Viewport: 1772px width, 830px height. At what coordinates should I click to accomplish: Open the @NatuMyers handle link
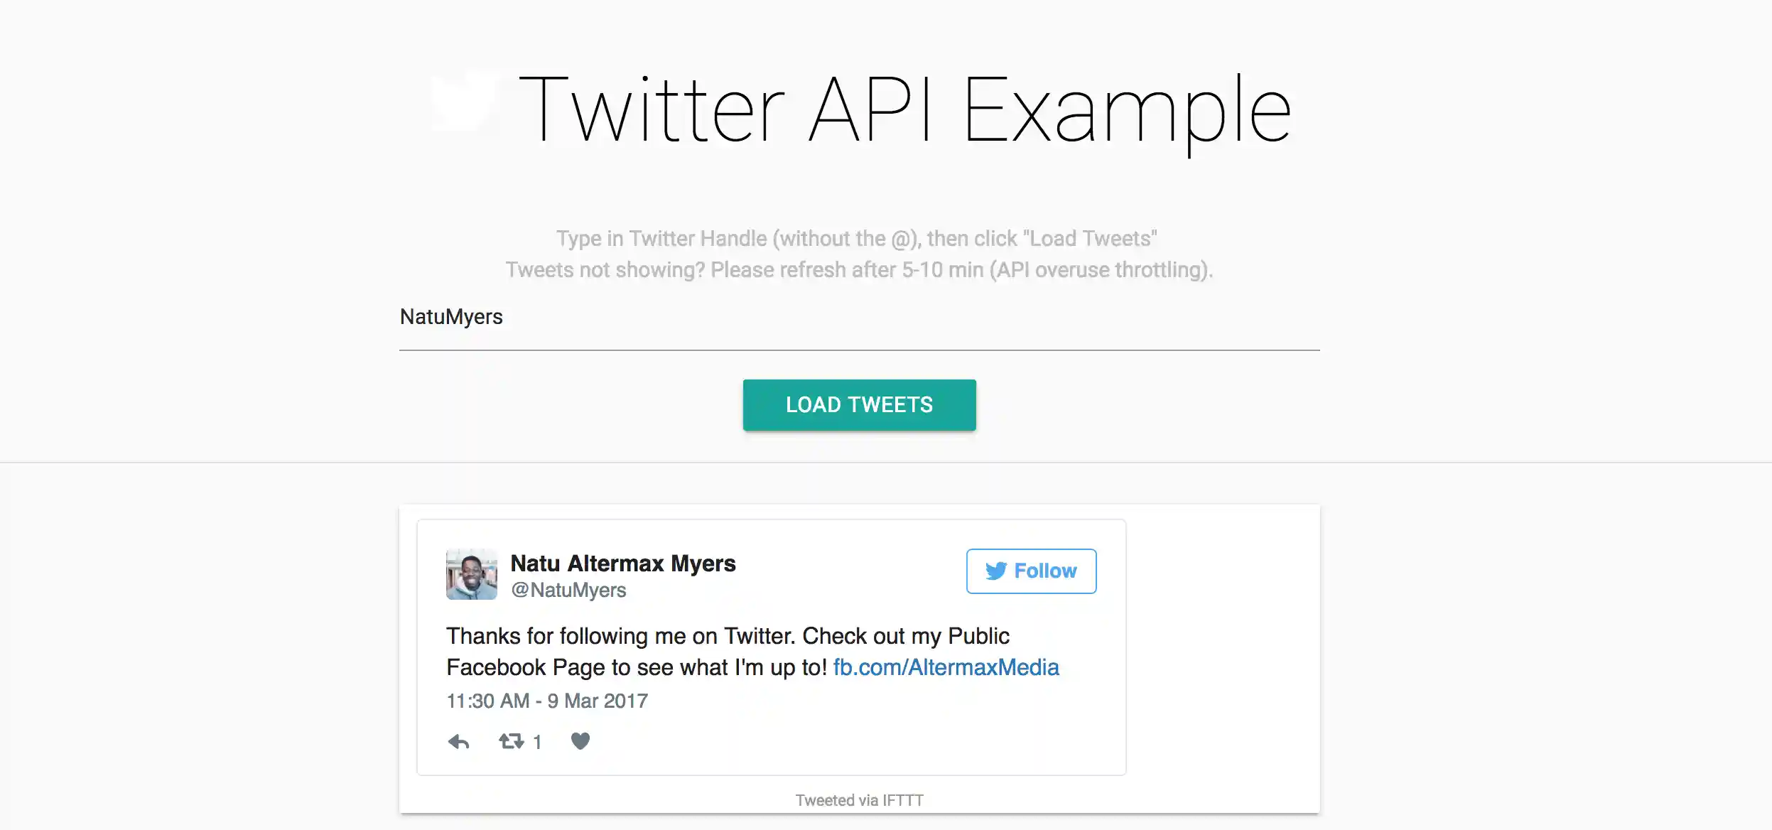[568, 591]
